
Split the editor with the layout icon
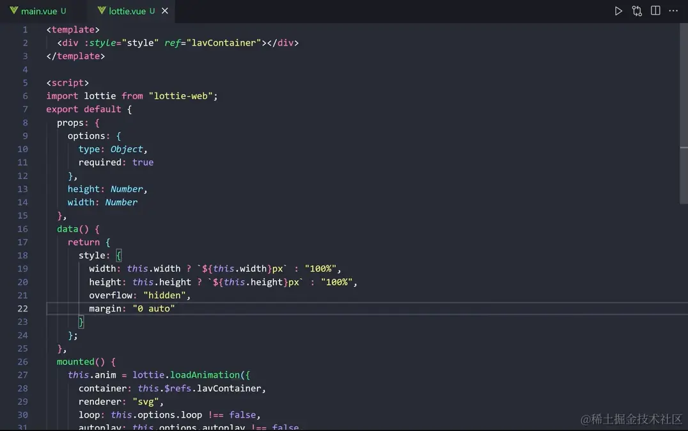pos(655,10)
